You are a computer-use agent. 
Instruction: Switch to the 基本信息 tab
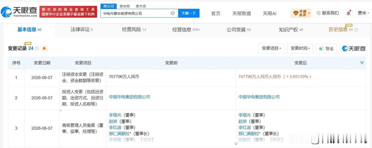coord(29,29)
